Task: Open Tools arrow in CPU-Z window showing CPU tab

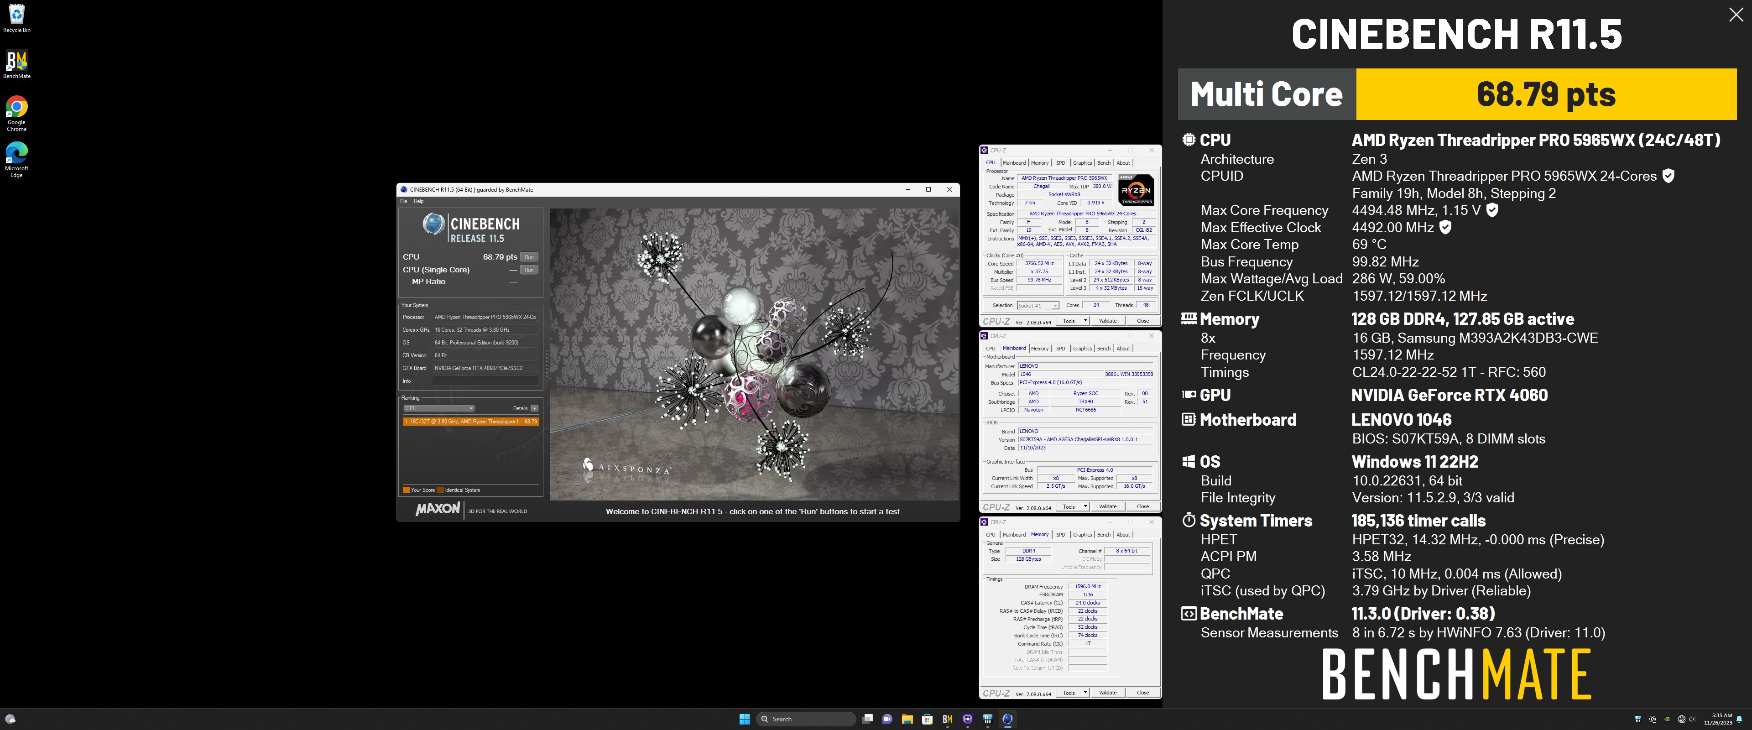Action: point(1085,321)
